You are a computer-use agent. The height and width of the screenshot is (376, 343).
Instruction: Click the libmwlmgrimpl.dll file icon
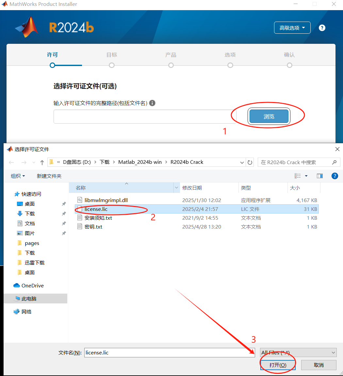tap(80, 200)
